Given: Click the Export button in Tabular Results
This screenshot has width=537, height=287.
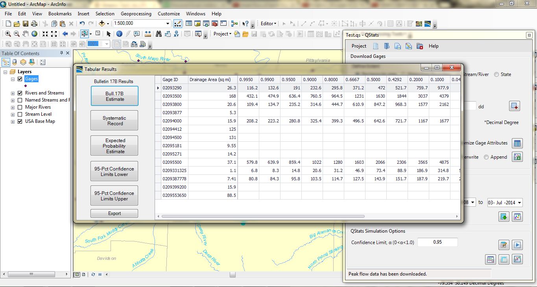Looking at the screenshot, I should tap(114, 213).
